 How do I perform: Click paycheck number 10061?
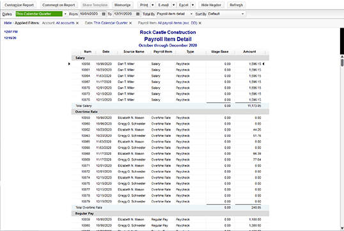pos(86,70)
